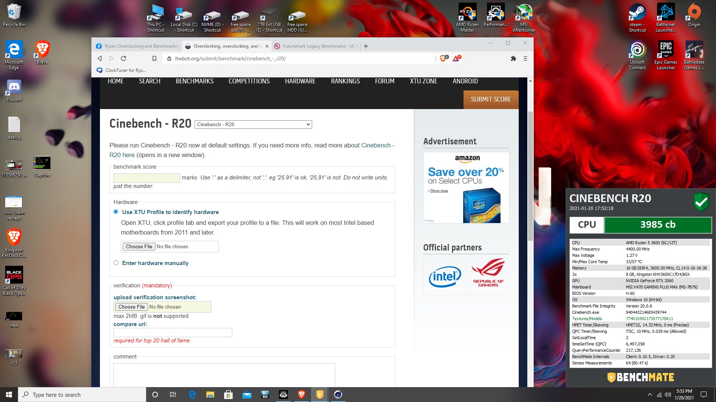Open This PC shortcut on desktop

click(x=156, y=18)
